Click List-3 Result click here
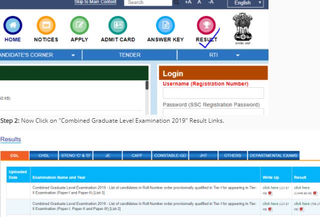This screenshot has height=217, width=320. click(x=302, y=188)
